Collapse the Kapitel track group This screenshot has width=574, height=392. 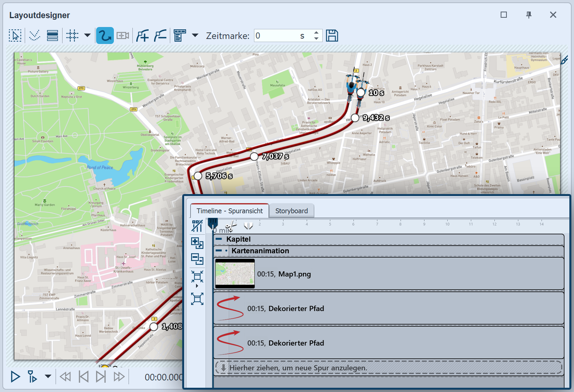click(x=219, y=239)
